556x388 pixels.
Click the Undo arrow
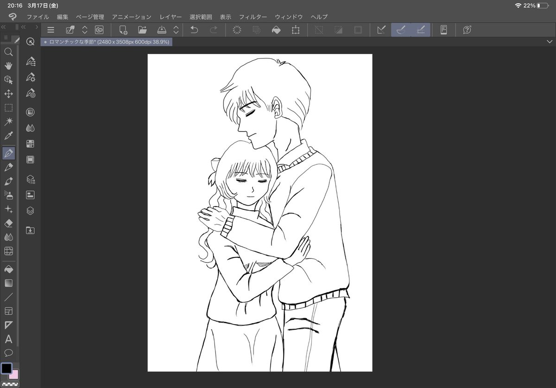coord(194,30)
